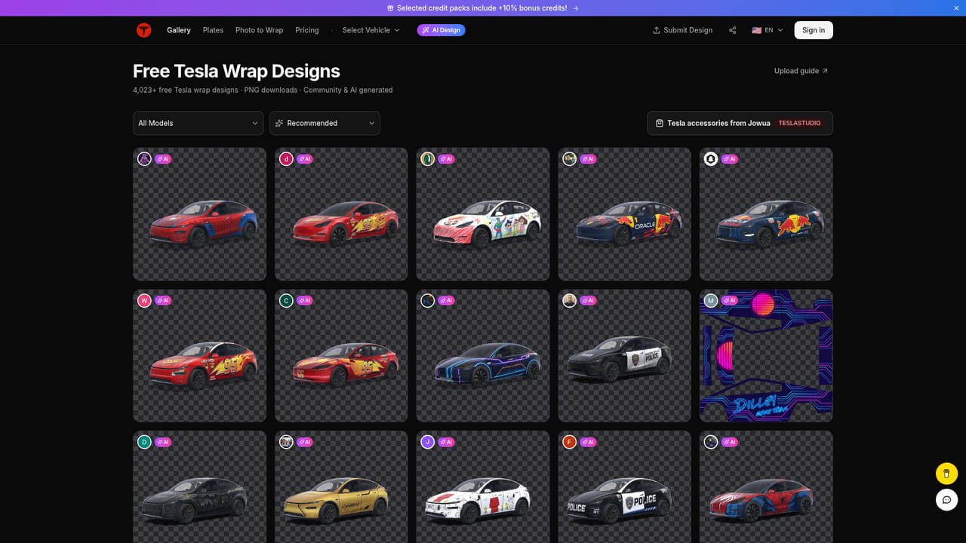The width and height of the screenshot is (966, 543).
Task: Close the promotional credit banner
Action: click(956, 8)
